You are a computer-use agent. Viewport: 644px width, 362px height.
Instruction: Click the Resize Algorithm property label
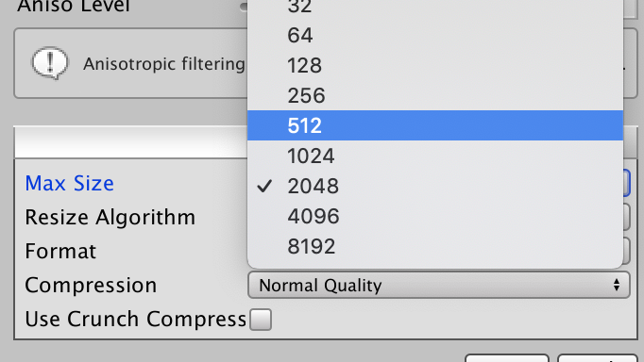pyautogui.click(x=110, y=217)
